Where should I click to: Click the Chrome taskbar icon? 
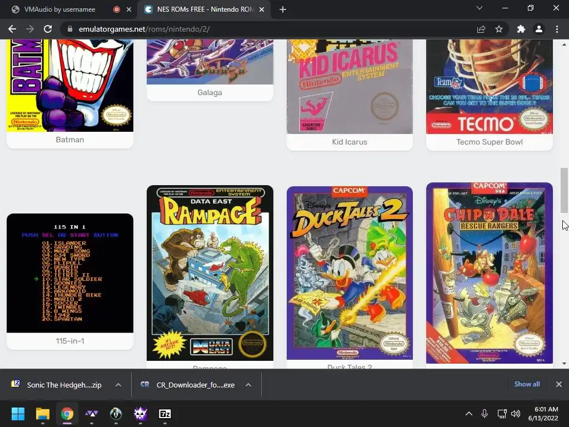coord(67,414)
